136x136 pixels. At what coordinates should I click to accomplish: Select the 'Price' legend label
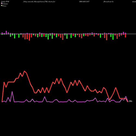coord(4,6)
